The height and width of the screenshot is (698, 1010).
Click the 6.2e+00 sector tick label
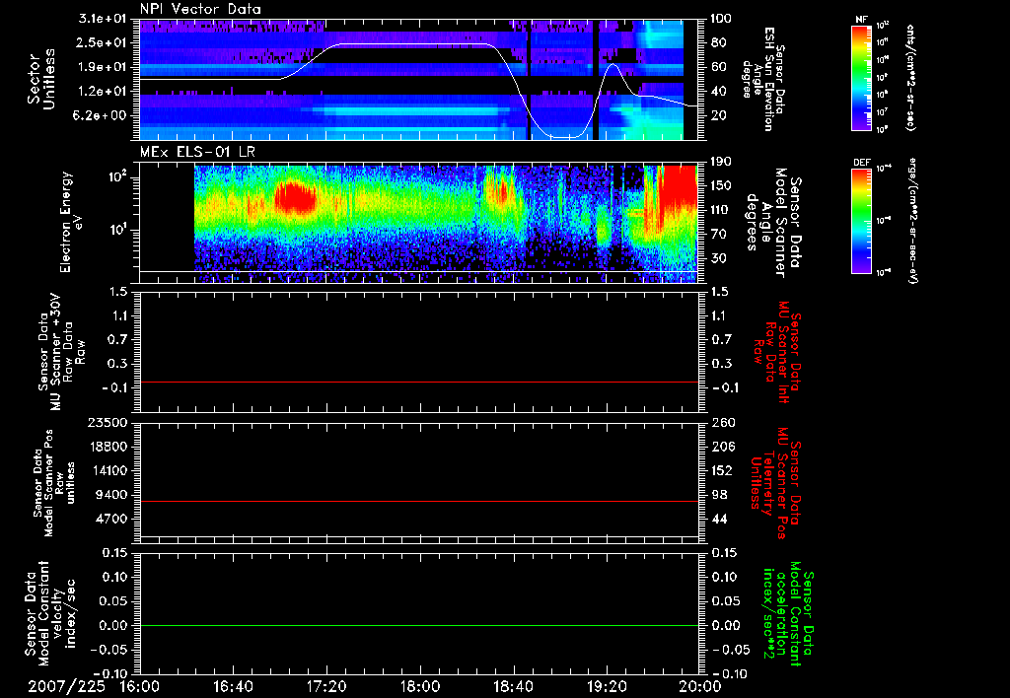tap(102, 116)
